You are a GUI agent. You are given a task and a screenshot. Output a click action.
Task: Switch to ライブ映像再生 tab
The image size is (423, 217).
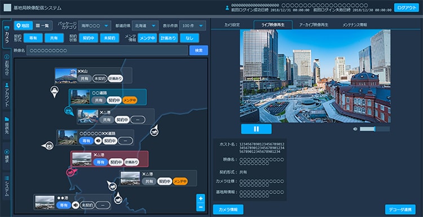[x=273, y=25]
